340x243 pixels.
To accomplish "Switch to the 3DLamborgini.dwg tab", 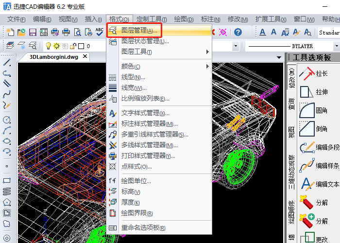I will [53, 57].
